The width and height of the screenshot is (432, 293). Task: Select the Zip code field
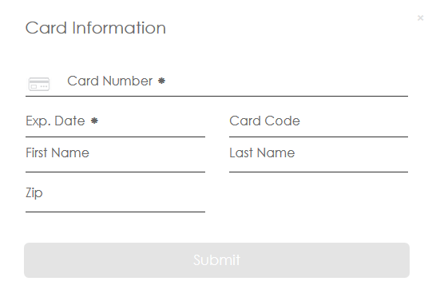tap(115, 196)
